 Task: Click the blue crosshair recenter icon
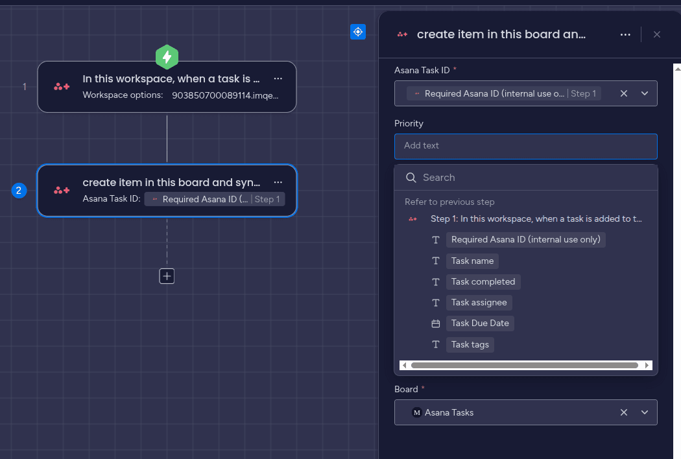[357, 32]
